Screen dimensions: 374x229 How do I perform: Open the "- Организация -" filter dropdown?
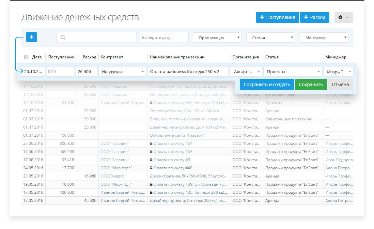(217, 37)
